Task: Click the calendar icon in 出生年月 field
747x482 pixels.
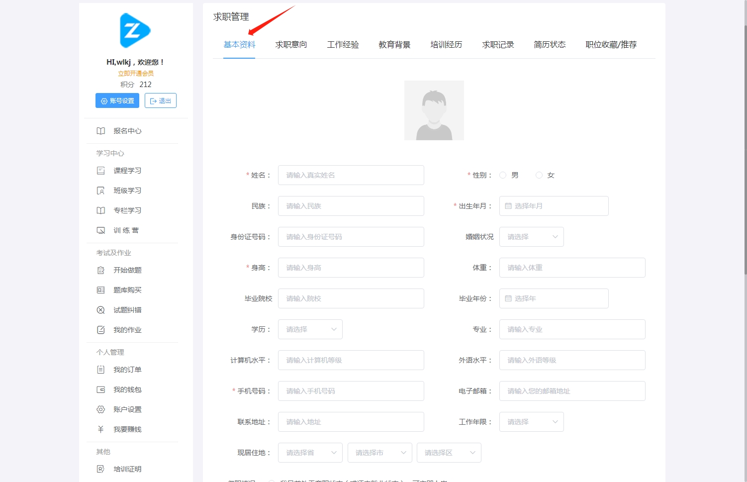Action: [508, 206]
